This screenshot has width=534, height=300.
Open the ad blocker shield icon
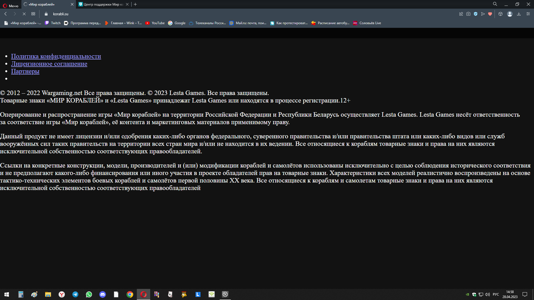tap(476, 14)
